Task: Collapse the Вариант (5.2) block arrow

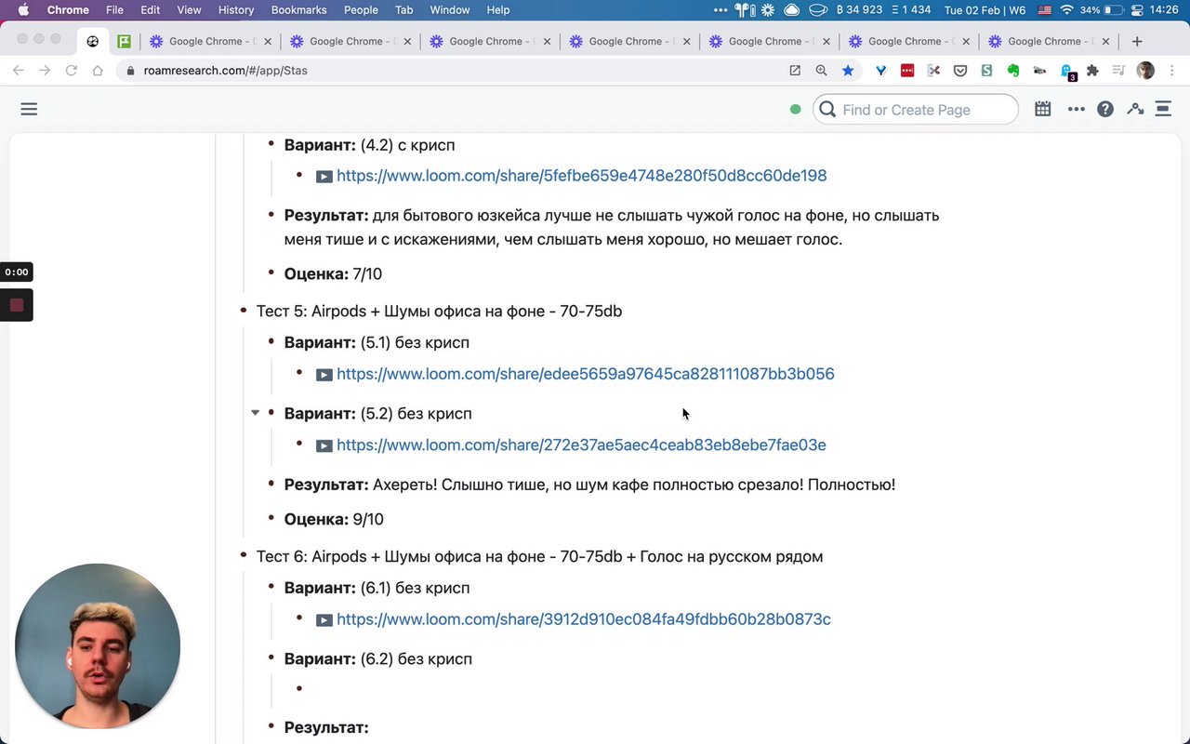Action: point(255,413)
